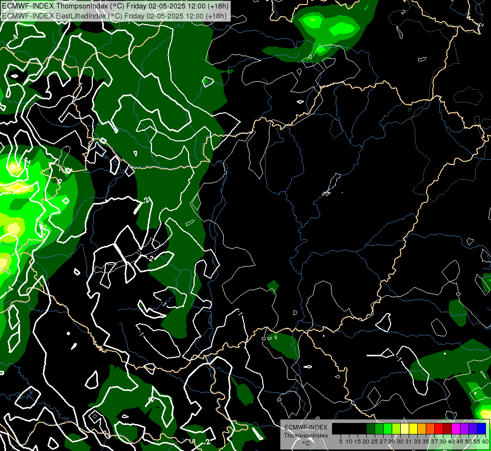Click the legend label 'ECMWF-INDEX'
The height and width of the screenshot is (451, 491).
[x=306, y=427]
